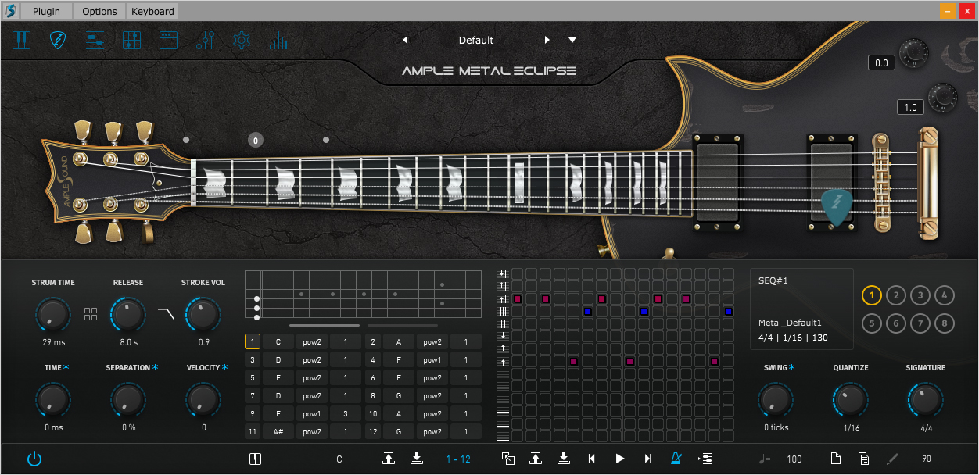
Task: Click the copy pattern squares icon
Action: coord(507,459)
